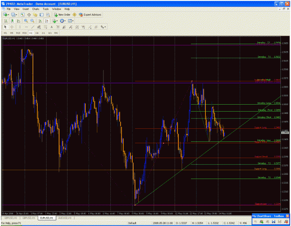
Task: Select the Horizontal Line tool
Action: (26, 27)
